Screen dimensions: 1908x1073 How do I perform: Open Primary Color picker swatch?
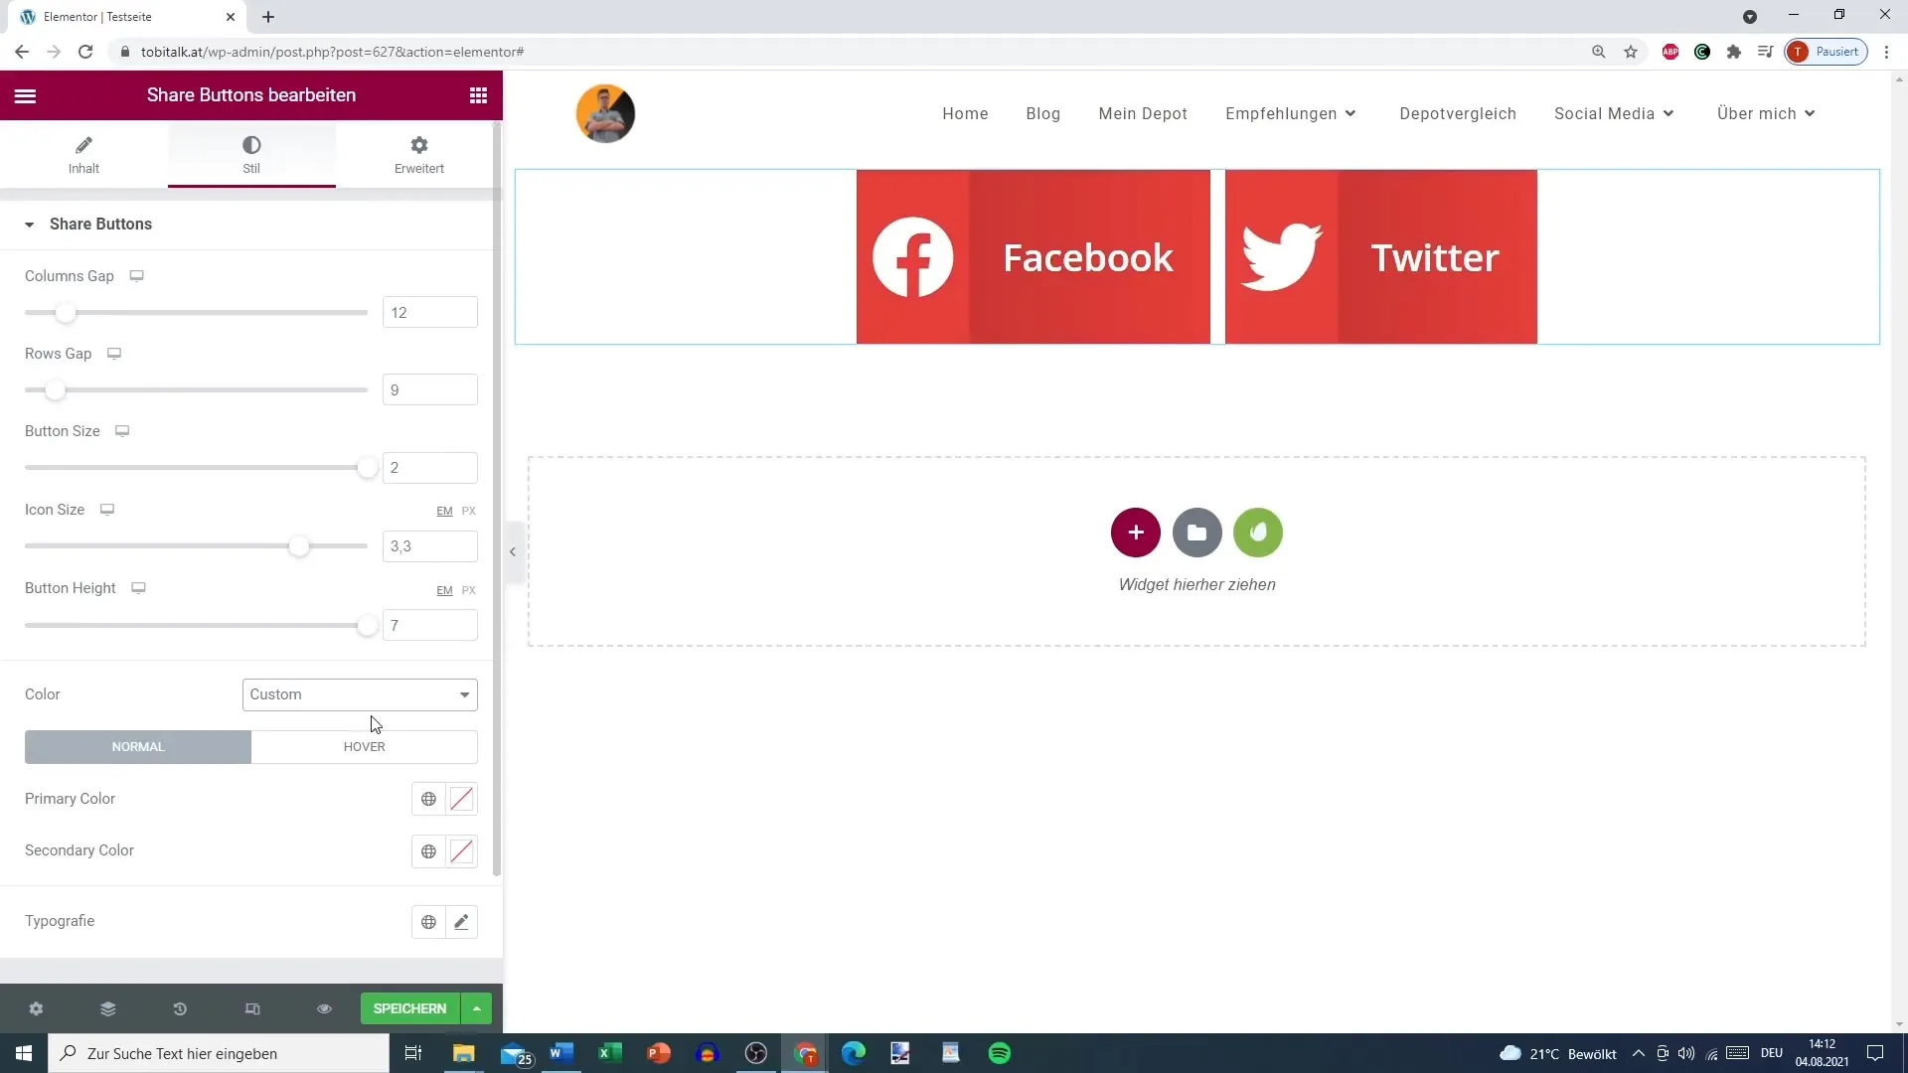pyautogui.click(x=461, y=799)
